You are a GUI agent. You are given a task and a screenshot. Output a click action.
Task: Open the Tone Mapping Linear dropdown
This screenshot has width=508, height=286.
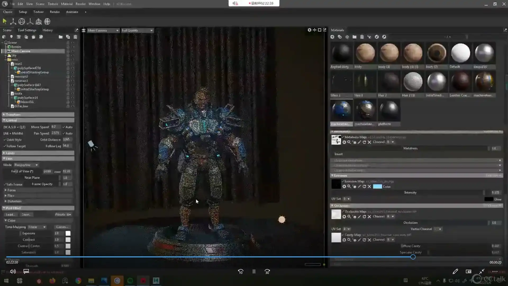pyautogui.click(x=37, y=227)
